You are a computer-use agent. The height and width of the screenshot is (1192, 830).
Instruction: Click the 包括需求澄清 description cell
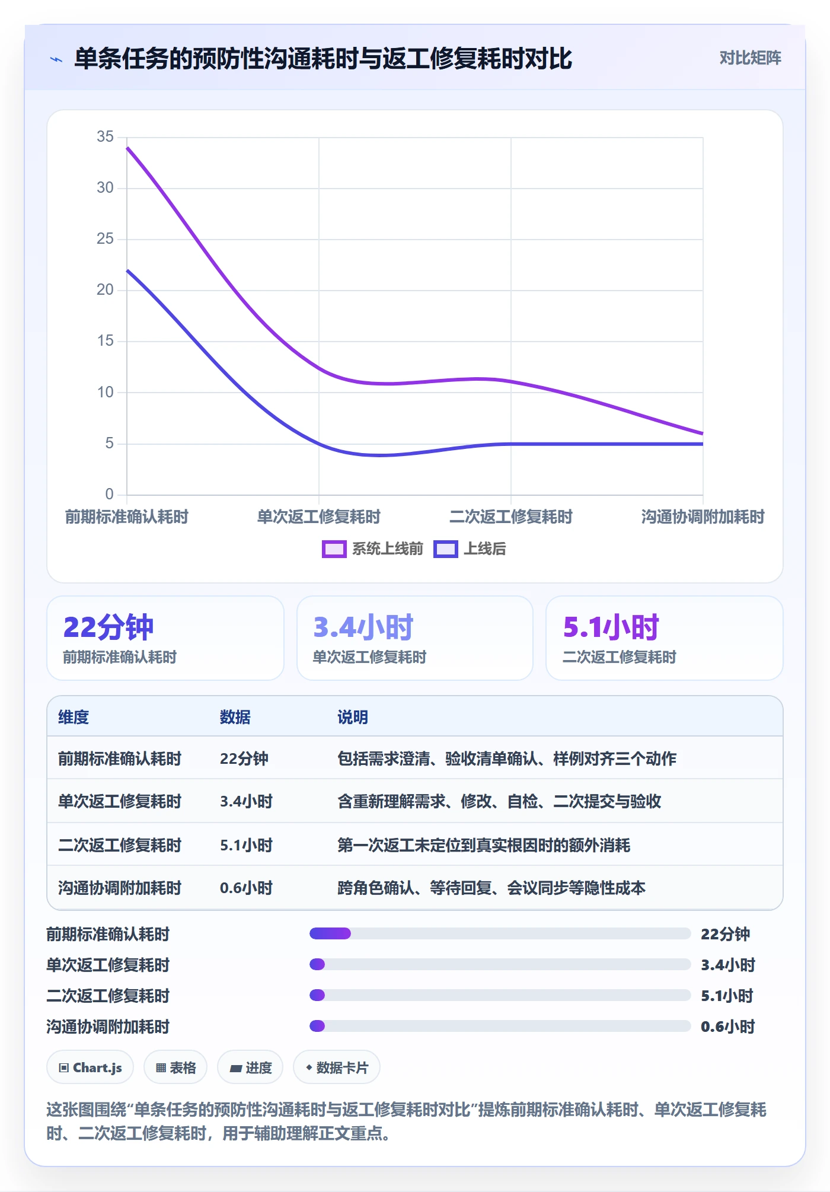507,758
